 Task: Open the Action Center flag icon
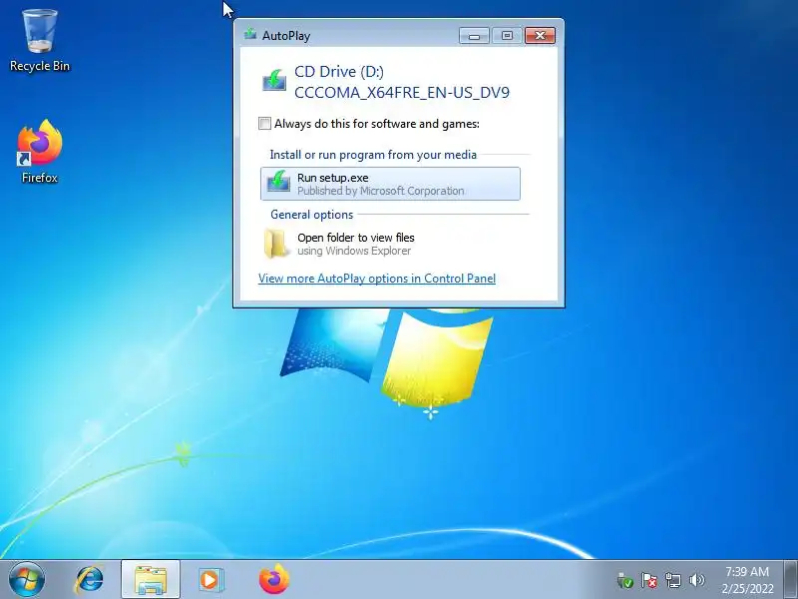(649, 580)
